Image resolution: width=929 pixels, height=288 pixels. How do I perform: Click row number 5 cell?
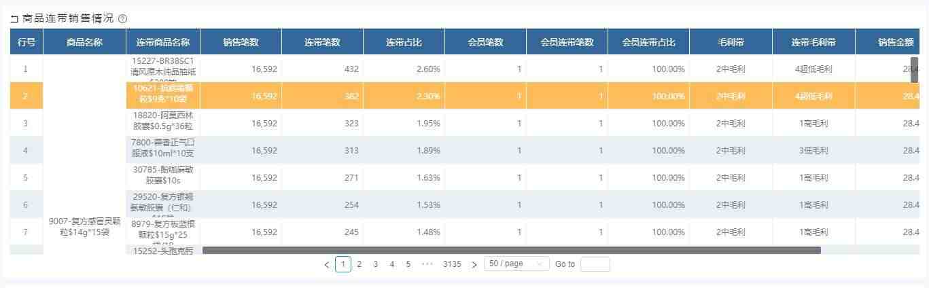(x=27, y=178)
